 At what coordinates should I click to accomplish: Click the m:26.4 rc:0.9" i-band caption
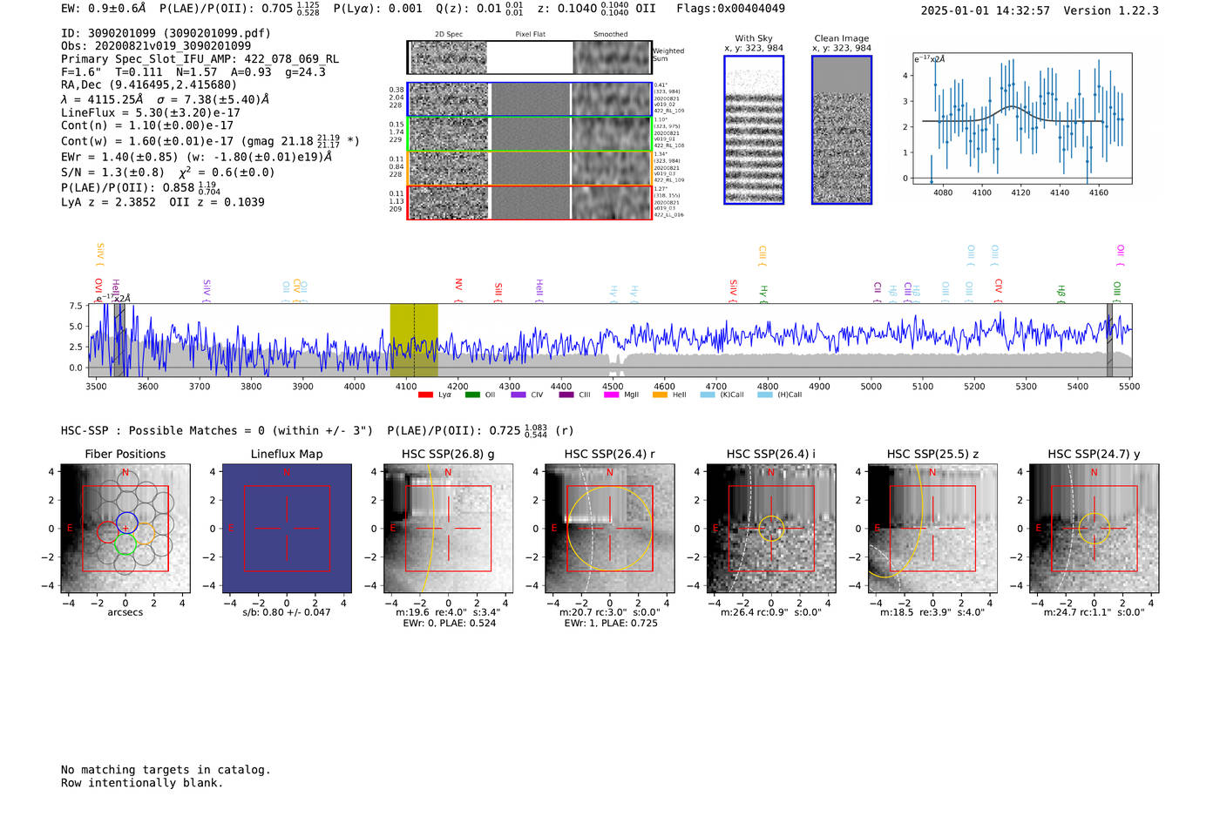click(x=771, y=612)
